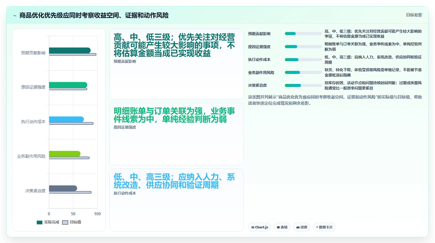
Task: Click the 业务副作用风险 label in the progress list
Action: (261, 72)
